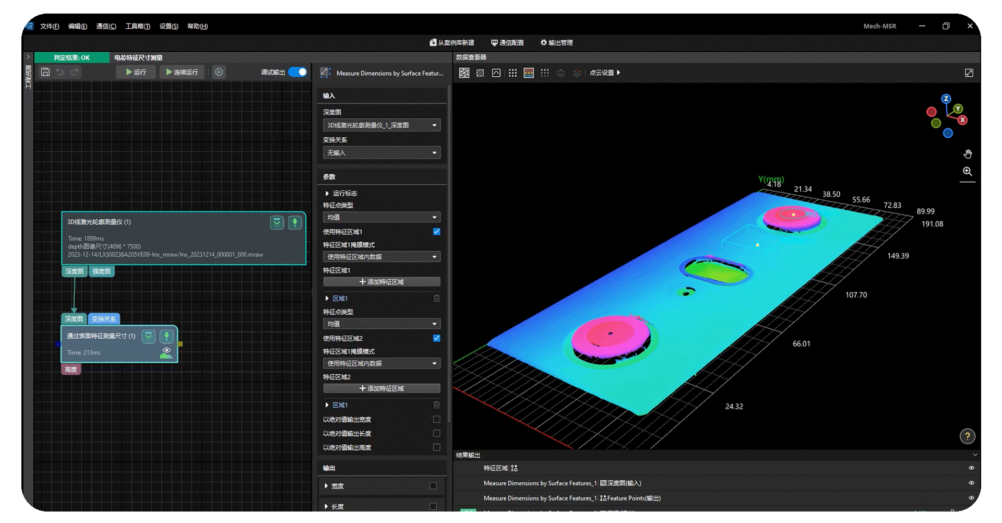Open first 特征点类型 dropdown showing 均值
This screenshot has height=523, width=1002.
[x=381, y=217]
